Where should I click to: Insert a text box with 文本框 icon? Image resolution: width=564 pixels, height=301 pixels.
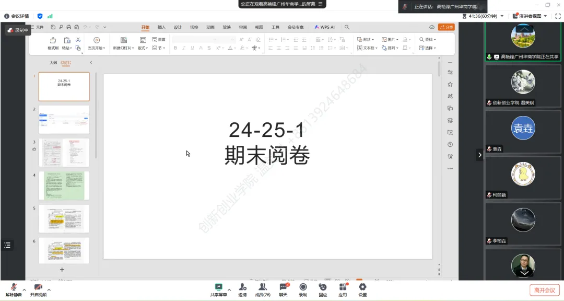point(368,48)
